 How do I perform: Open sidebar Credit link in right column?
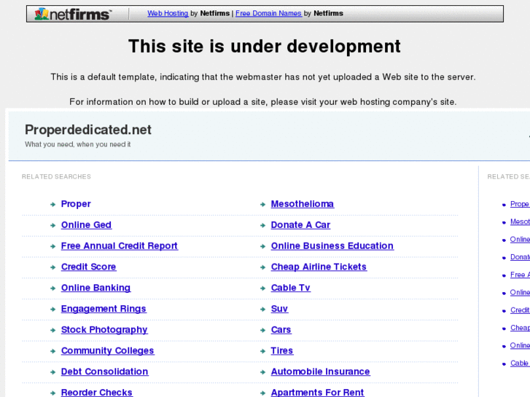point(520,310)
